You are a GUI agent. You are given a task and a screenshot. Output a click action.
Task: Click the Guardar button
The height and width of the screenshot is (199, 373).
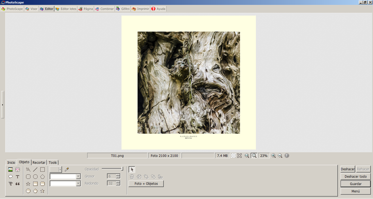point(356,184)
